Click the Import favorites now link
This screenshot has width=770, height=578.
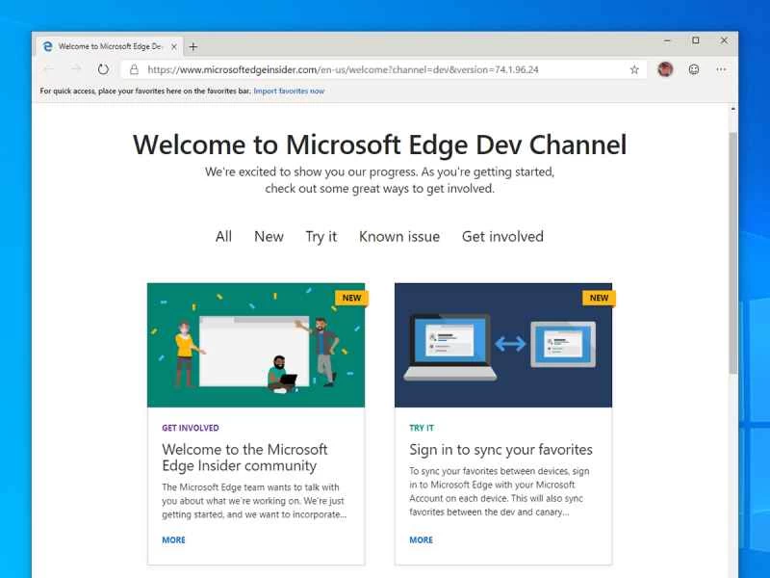[x=288, y=90]
